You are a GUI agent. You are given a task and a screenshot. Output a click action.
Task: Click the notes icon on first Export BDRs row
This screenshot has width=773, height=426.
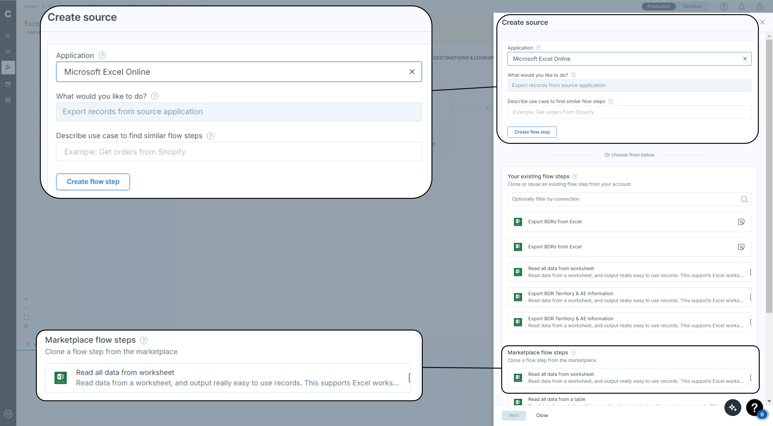pyautogui.click(x=741, y=222)
